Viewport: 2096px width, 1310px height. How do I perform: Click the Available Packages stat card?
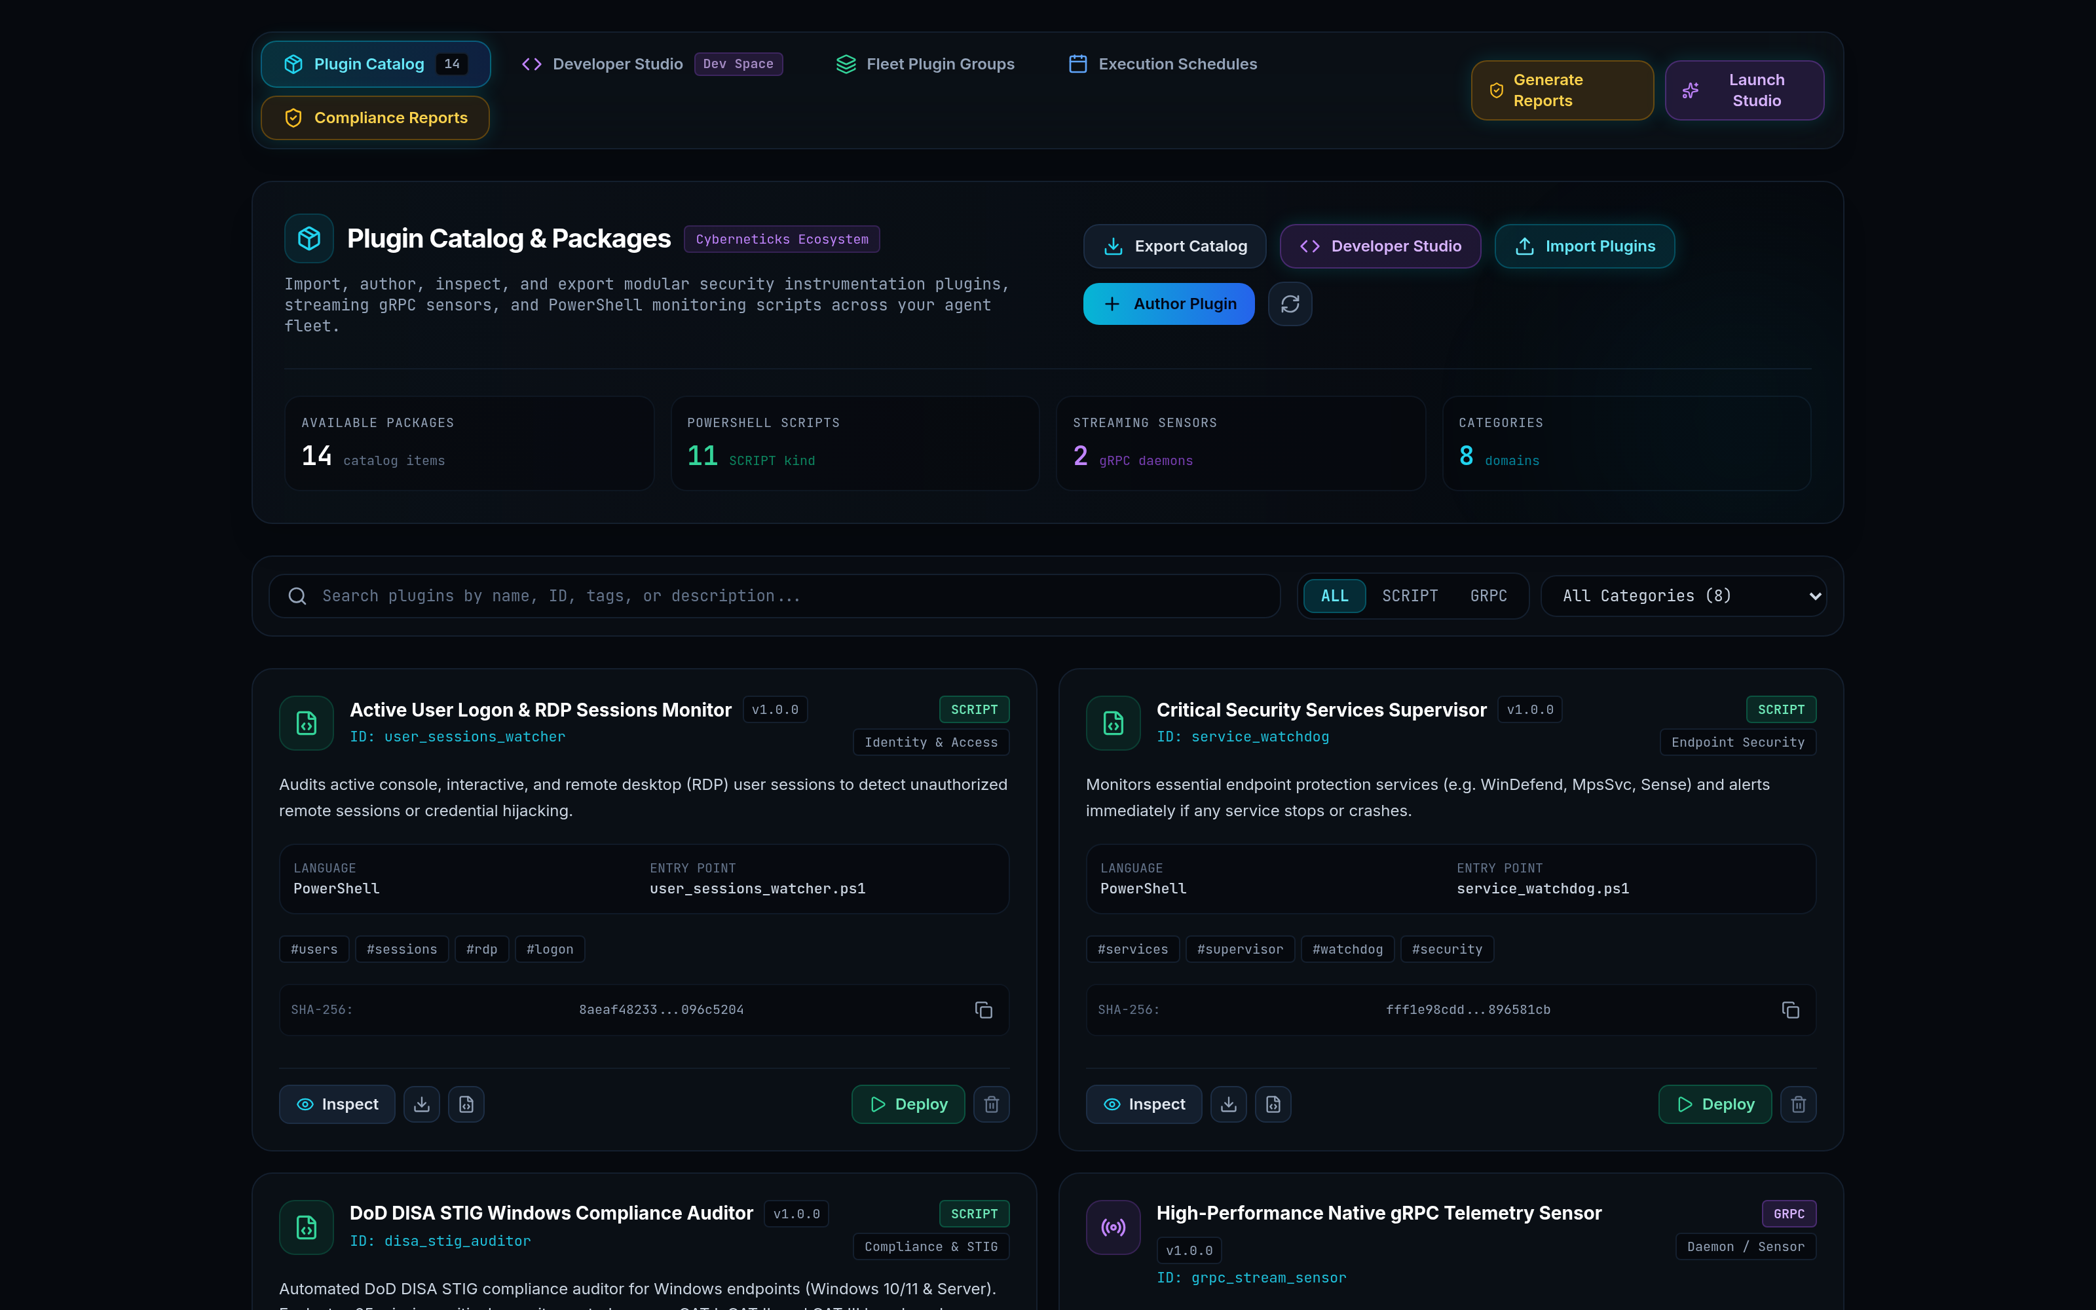[x=470, y=443]
